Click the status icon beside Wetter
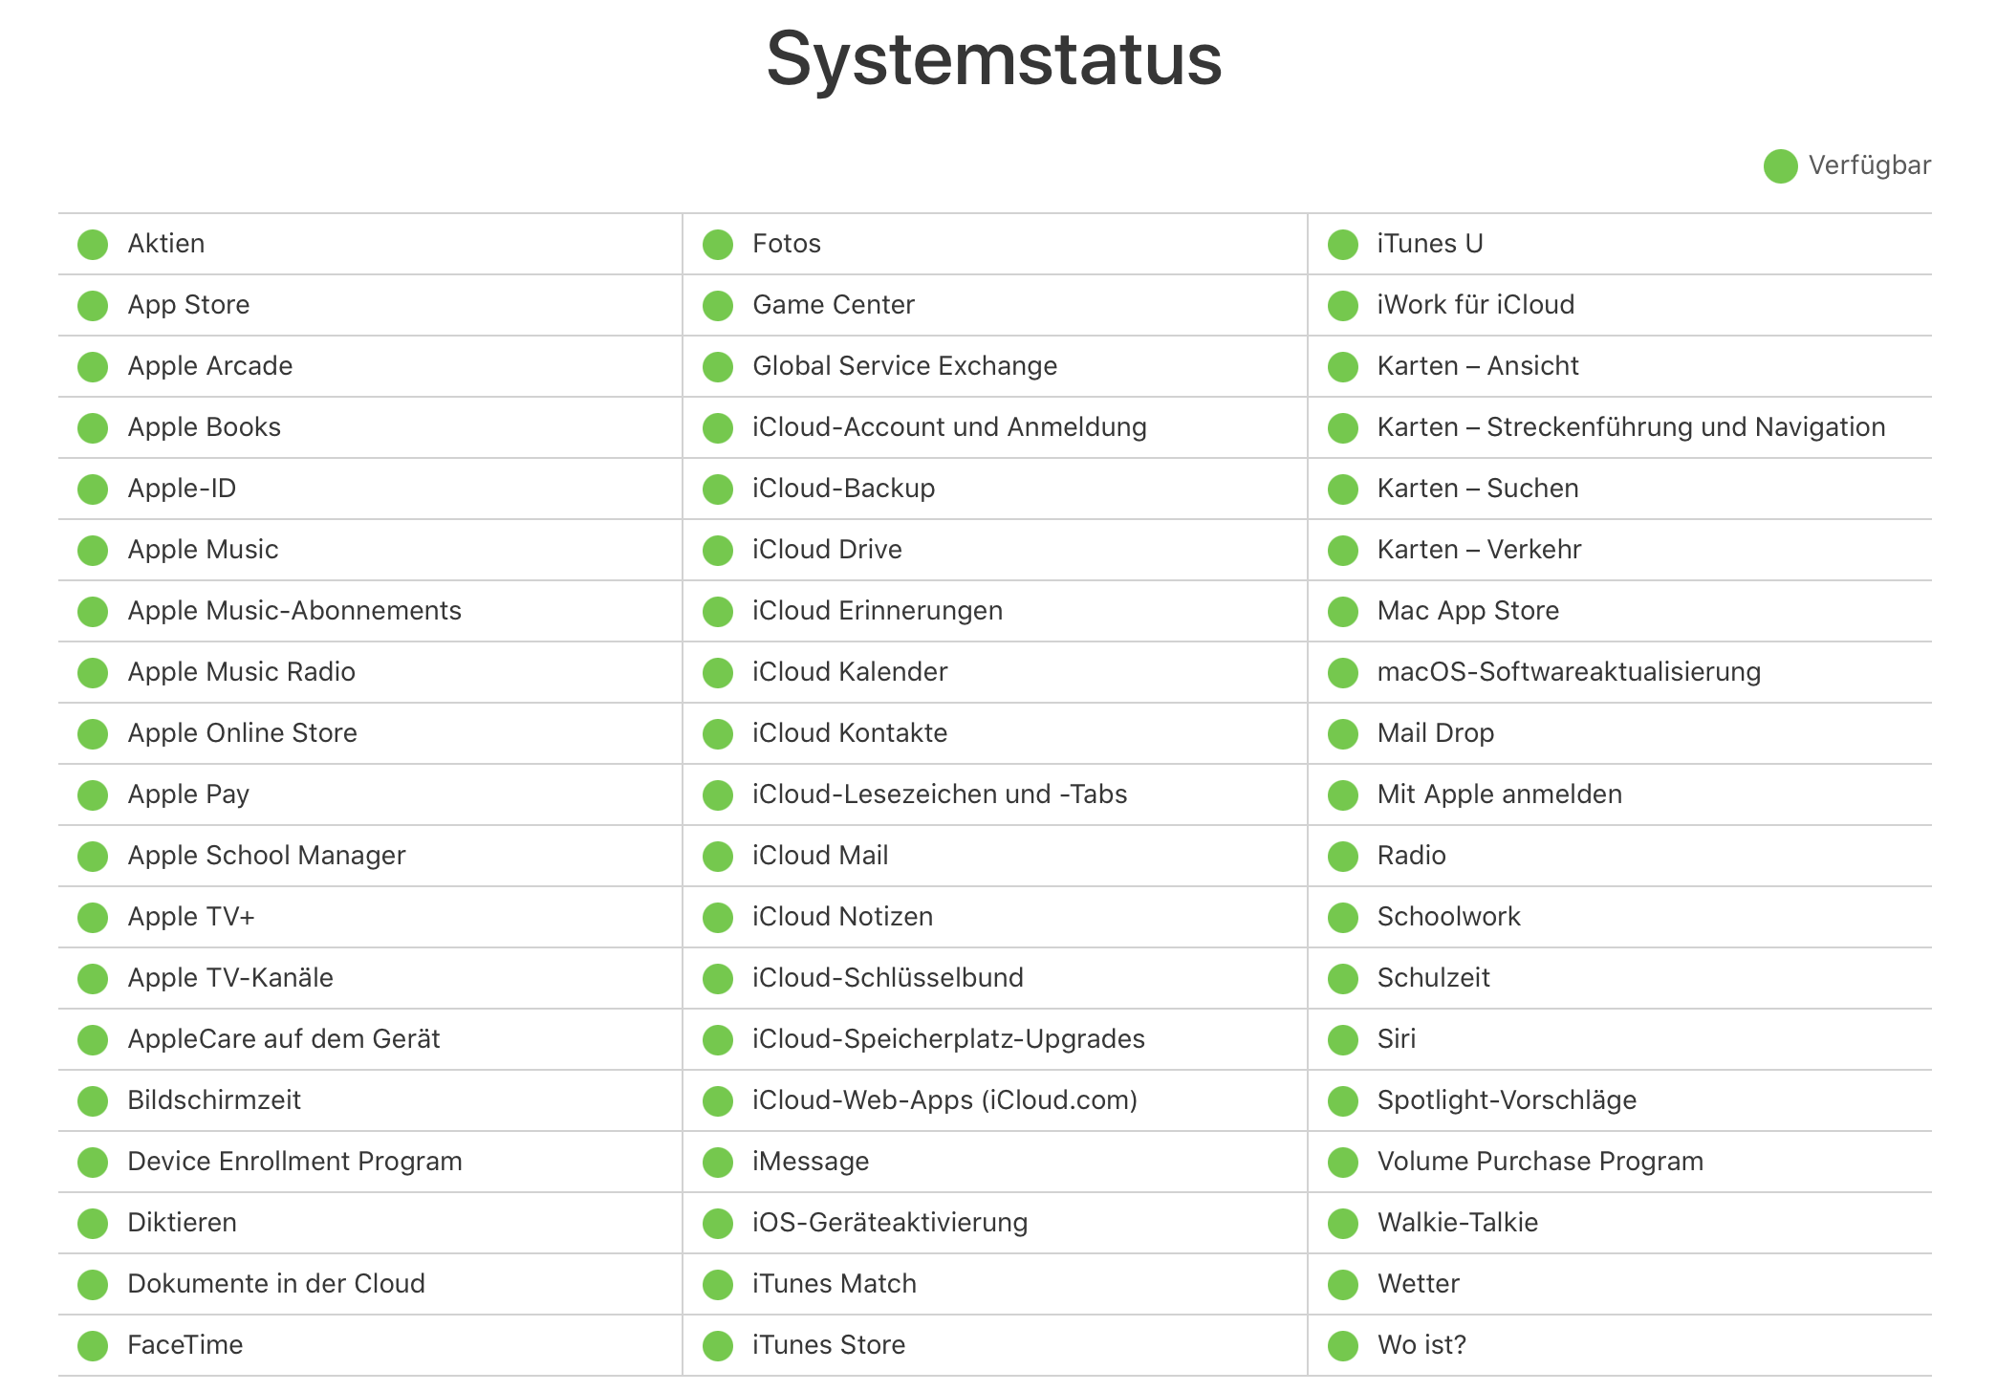1996x1392 pixels. click(x=1343, y=1285)
